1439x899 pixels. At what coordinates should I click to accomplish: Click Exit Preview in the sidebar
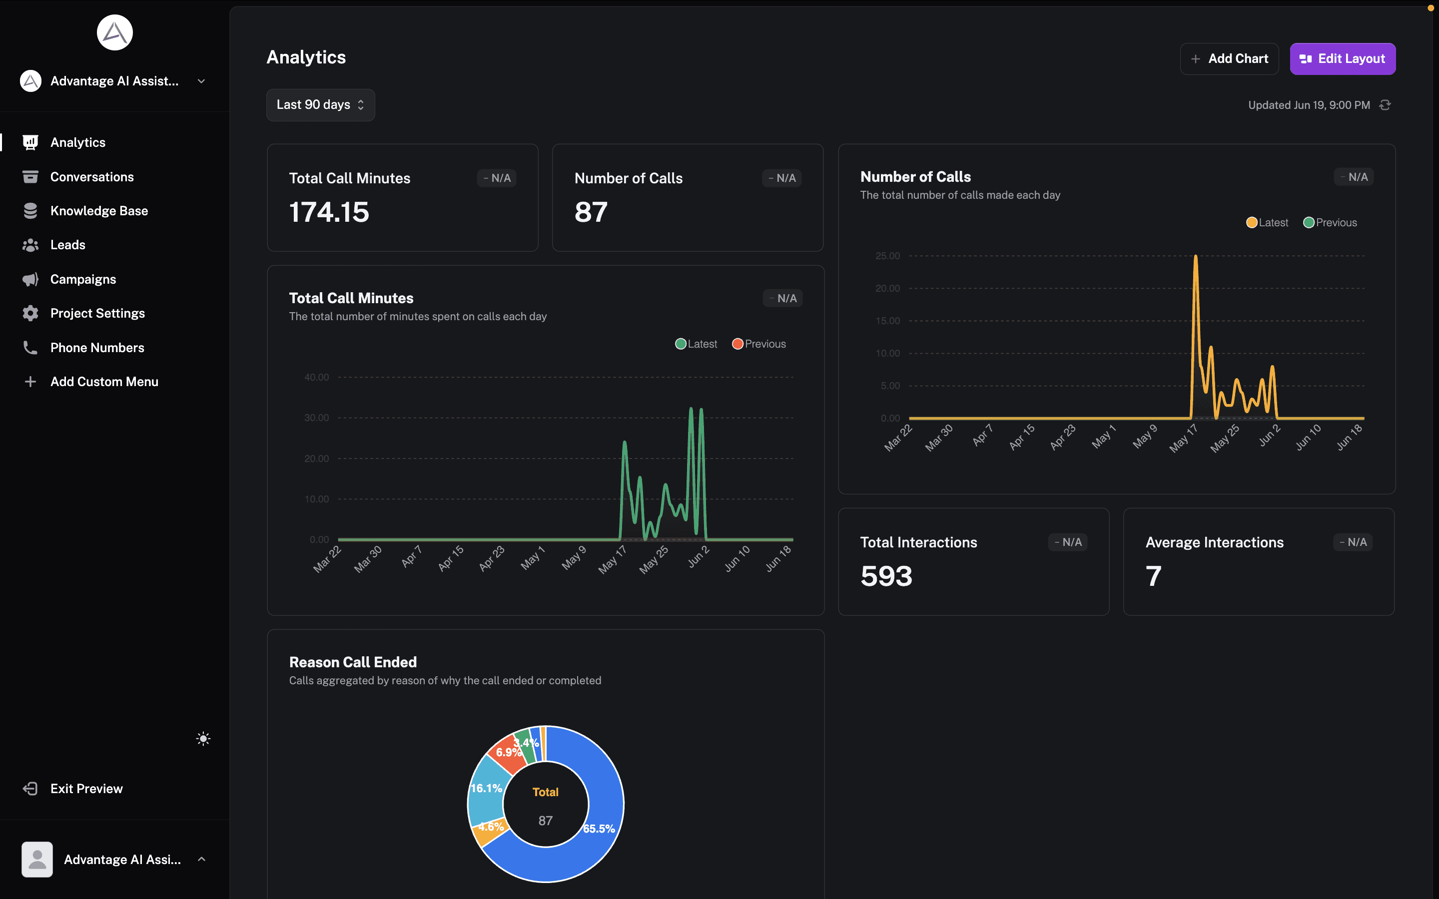pyautogui.click(x=86, y=789)
